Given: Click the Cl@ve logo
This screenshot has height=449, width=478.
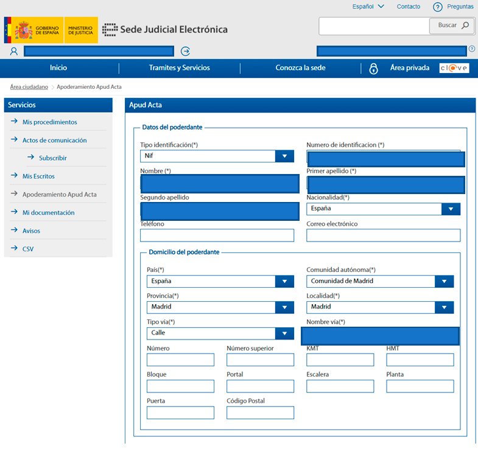Looking at the screenshot, I should 454,68.
